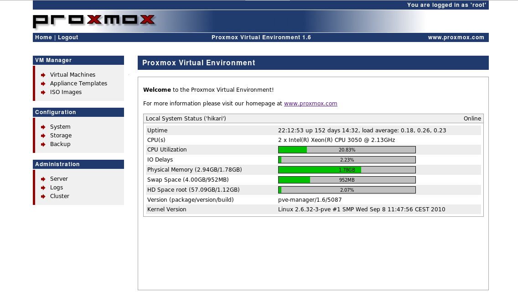
Task: Click the Proxmox Virtual Environment page title
Action: click(198, 63)
